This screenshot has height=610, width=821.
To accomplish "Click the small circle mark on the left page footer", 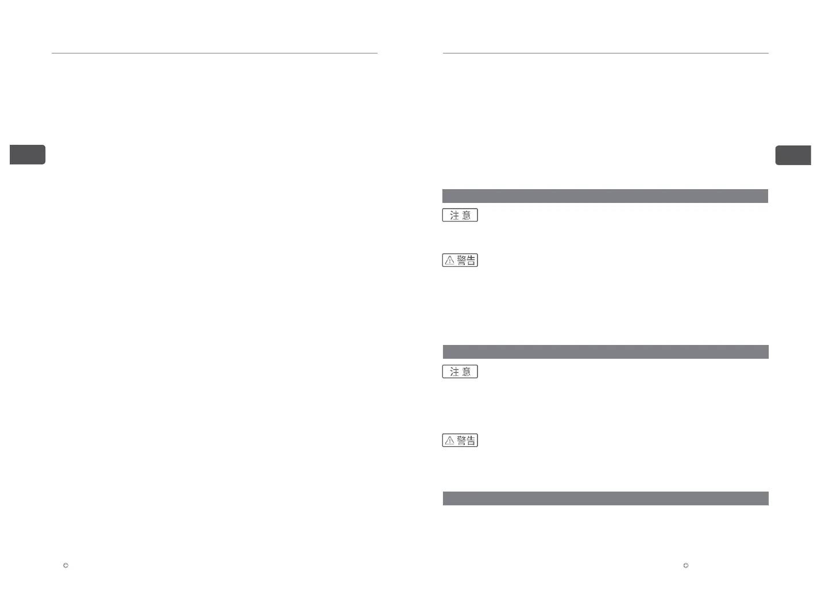I will pos(65,566).
